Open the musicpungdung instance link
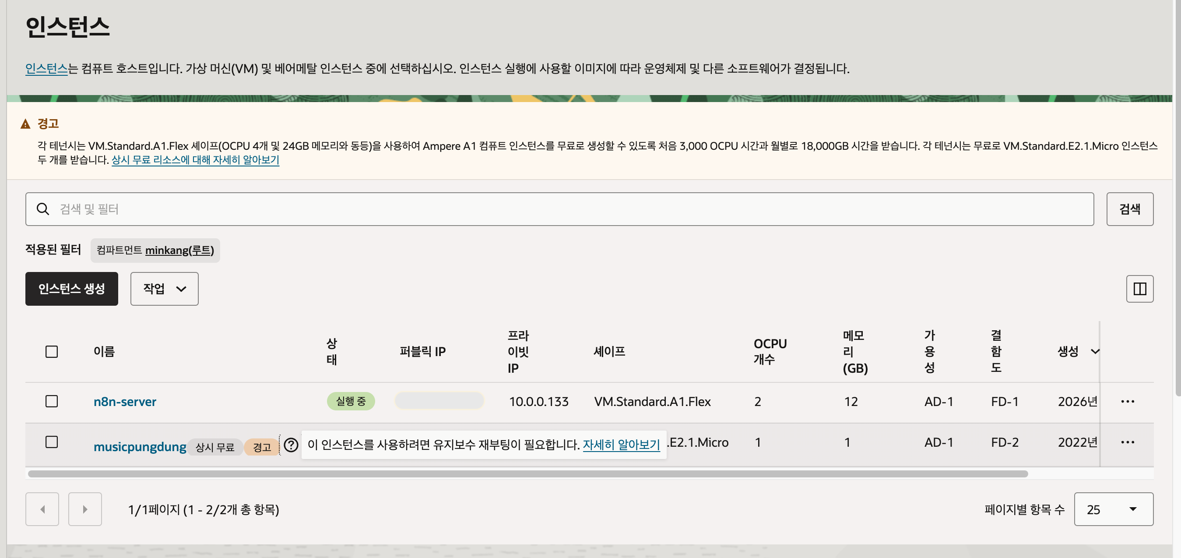 tap(140, 446)
